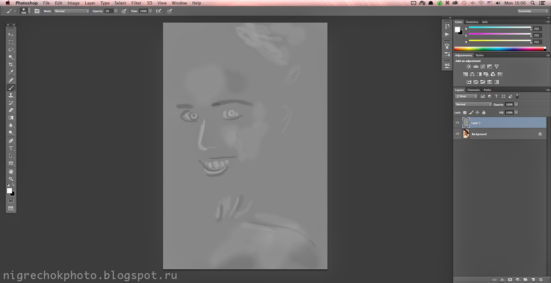551x283 pixels.
Task: Hide the Background layer visibility
Action: click(457, 134)
